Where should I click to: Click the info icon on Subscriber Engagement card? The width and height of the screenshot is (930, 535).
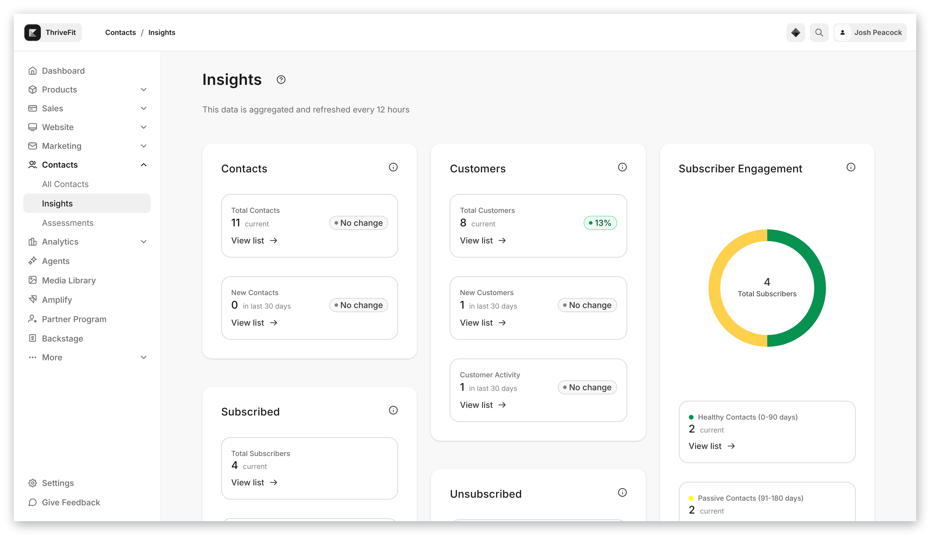pyautogui.click(x=851, y=167)
